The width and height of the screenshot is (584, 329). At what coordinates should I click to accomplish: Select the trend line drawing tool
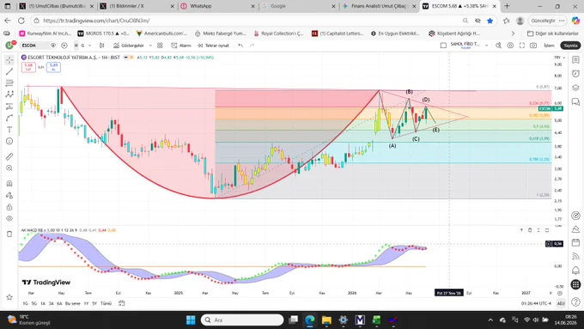point(9,71)
